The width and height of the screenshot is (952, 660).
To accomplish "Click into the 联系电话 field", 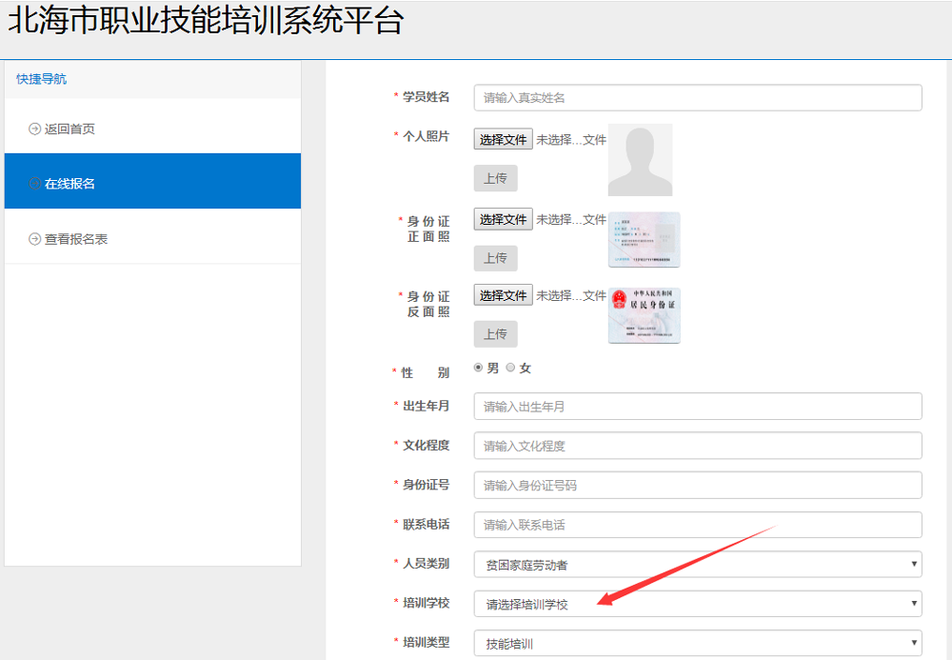I will pos(698,525).
